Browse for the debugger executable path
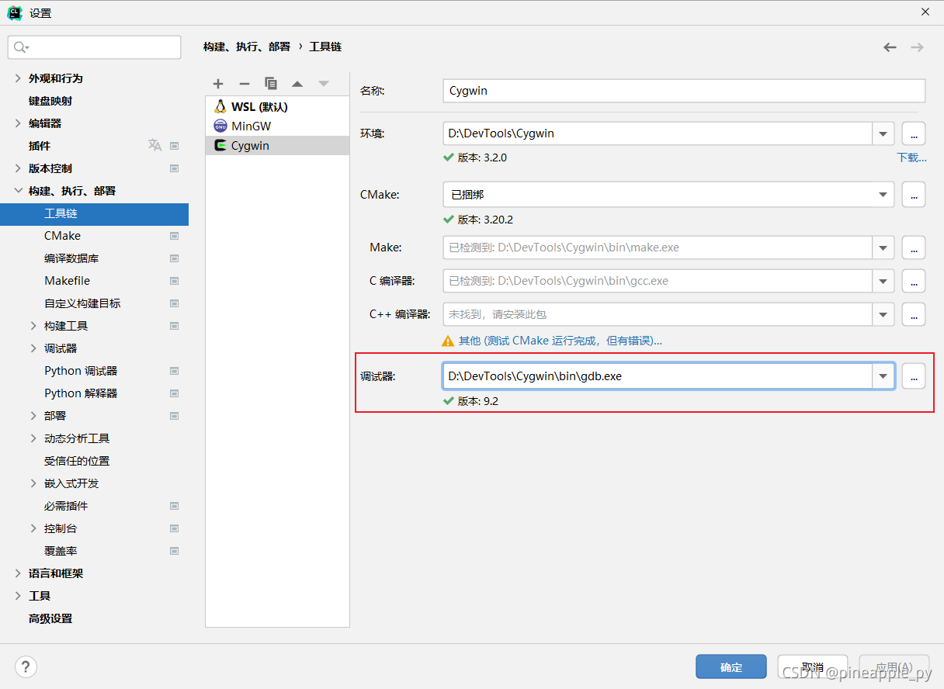The width and height of the screenshot is (944, 689). (x=914, y=376)
